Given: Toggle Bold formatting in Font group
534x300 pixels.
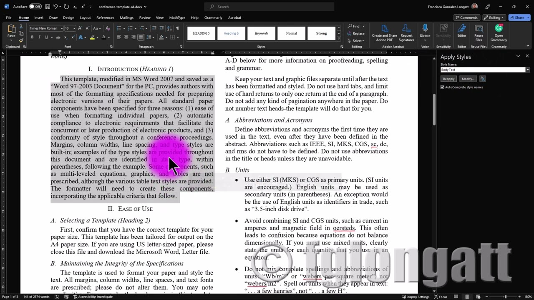Looking at the screenshot, I should (x=32, y=37).
